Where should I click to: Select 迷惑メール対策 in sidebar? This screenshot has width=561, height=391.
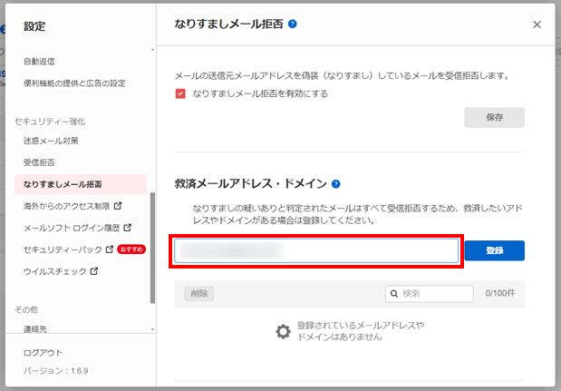point(51,141)
